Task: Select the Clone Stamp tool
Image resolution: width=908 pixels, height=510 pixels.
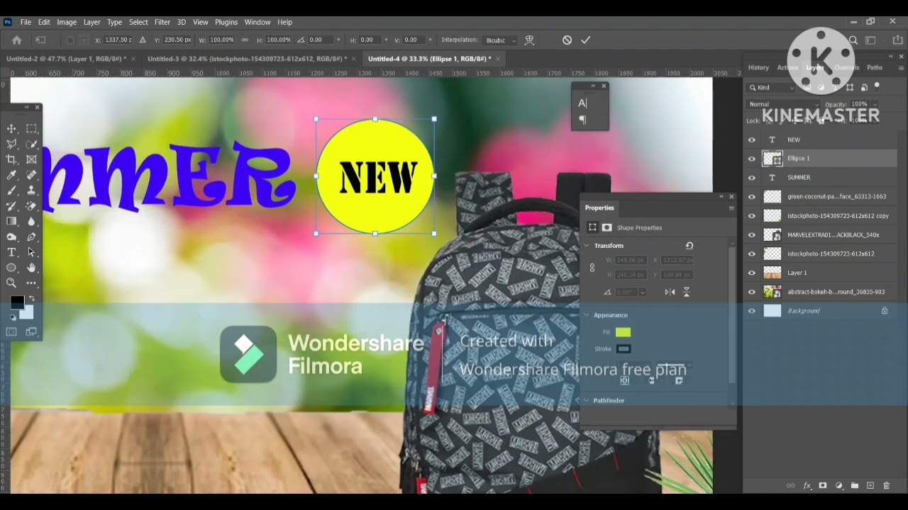Action: point(32,191)
